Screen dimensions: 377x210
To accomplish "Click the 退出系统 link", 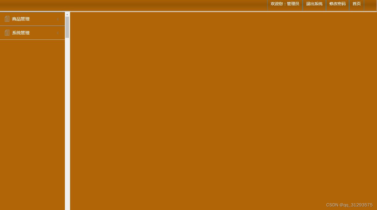I will pyautogui.click(x=314, y=4).
